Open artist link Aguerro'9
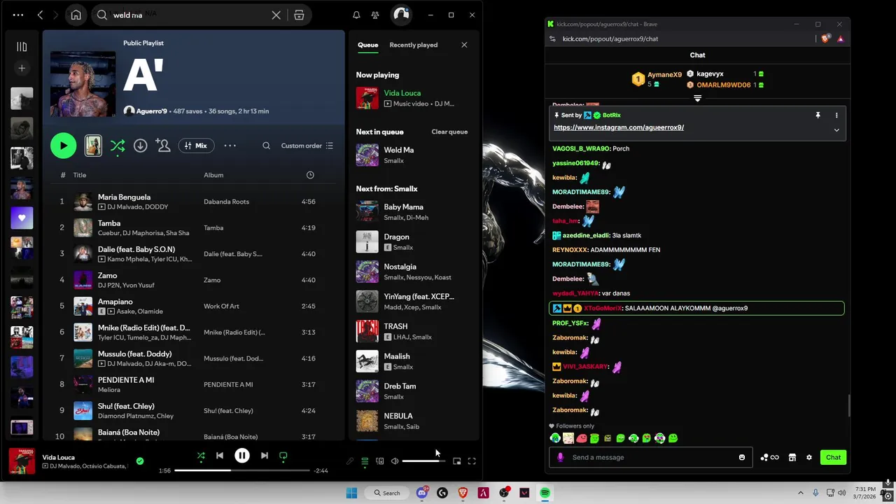The image size is (896, 504). point(151,111)
